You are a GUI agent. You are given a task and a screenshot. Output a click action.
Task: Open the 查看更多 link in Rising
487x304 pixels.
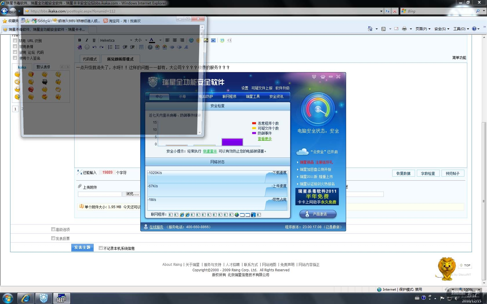point(265,139)
